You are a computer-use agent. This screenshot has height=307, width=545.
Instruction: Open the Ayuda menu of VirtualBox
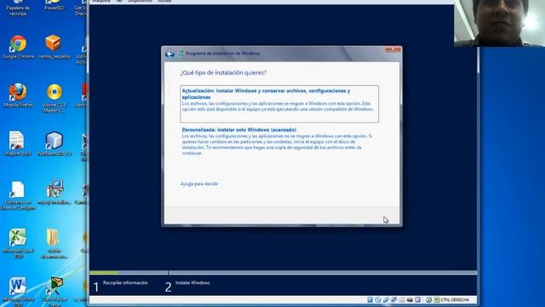pyautogui.click(x=164, y=2)
